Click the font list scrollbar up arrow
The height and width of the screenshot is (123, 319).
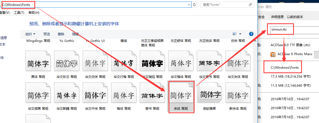(254, 41)
